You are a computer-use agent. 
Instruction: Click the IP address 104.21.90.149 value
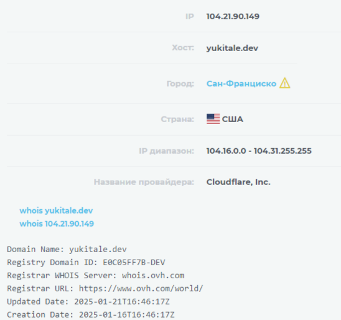233,17
